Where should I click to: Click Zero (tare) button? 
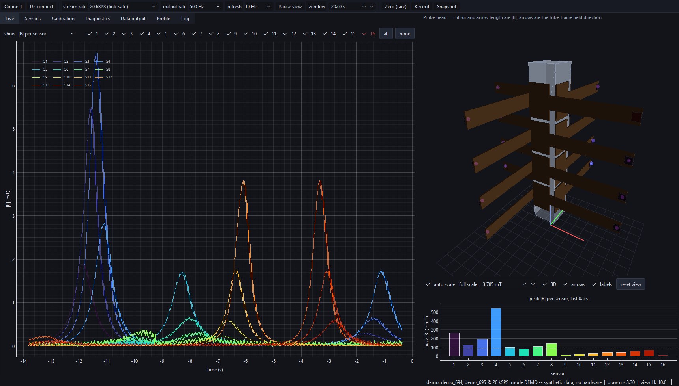pos(396,7)
